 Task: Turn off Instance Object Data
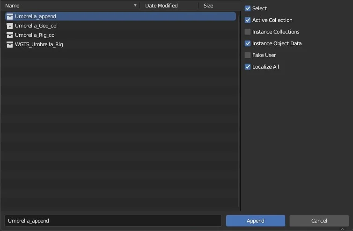(248, 43)
